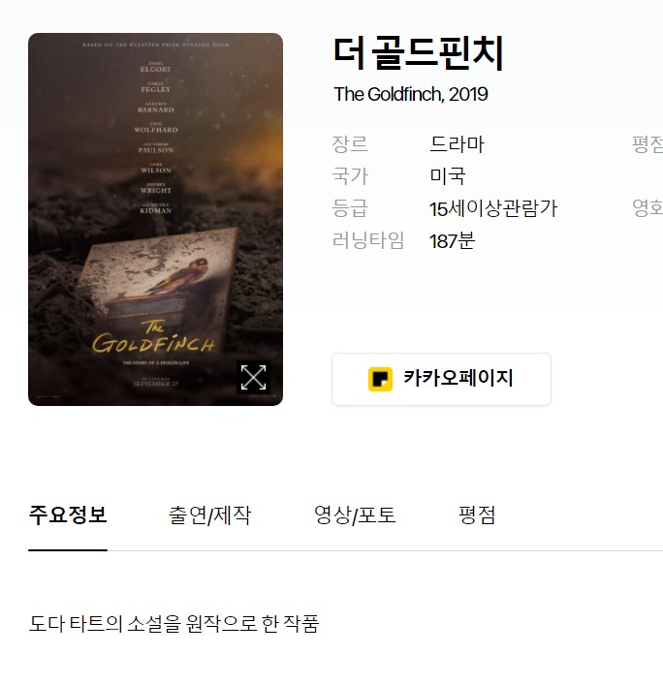Select the genre value 드라마
This screenshot has width=663, height=686.
pos(457,144)
